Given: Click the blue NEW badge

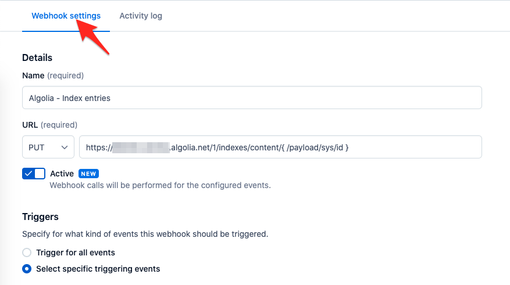Looking at the screenshot, I should (x=88, y=174).
